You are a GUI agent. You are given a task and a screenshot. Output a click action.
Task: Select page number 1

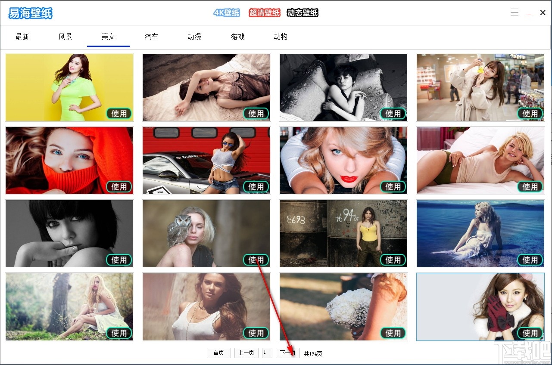(x=267, y=353)
